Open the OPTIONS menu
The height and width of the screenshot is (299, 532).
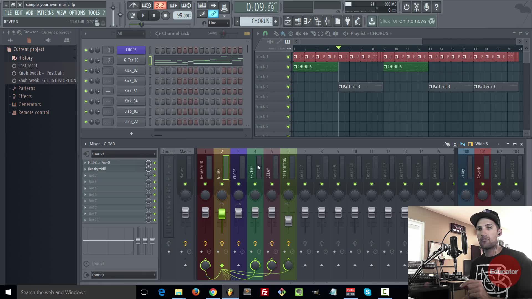(77, 13)
